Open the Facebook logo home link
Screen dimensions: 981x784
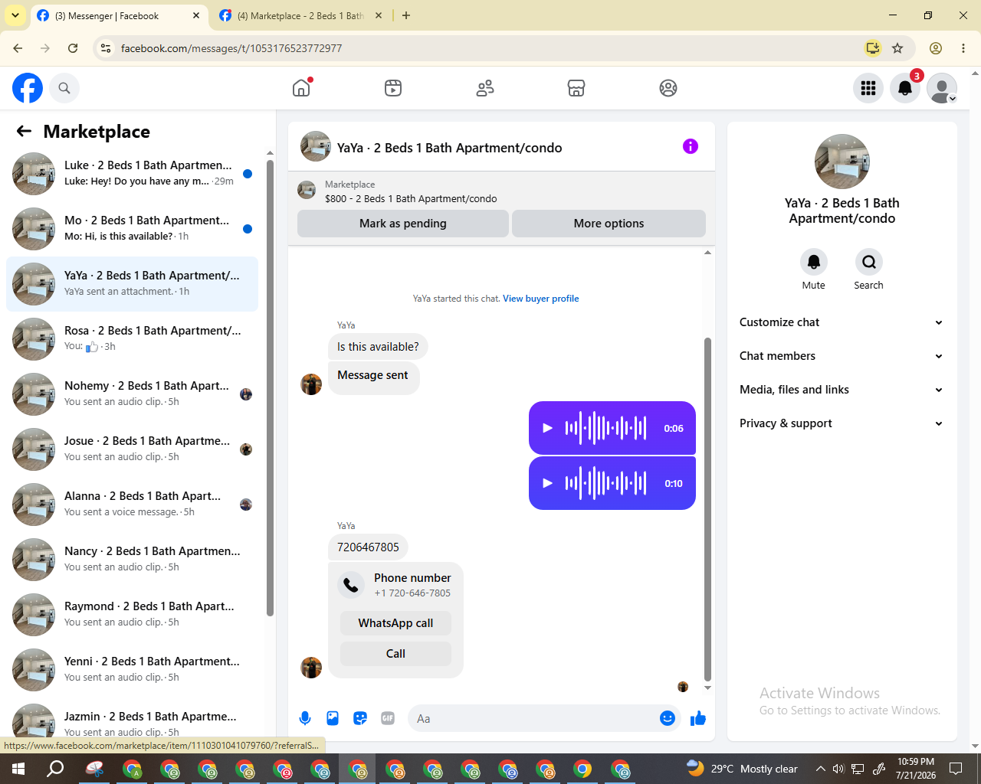[28, 88]
